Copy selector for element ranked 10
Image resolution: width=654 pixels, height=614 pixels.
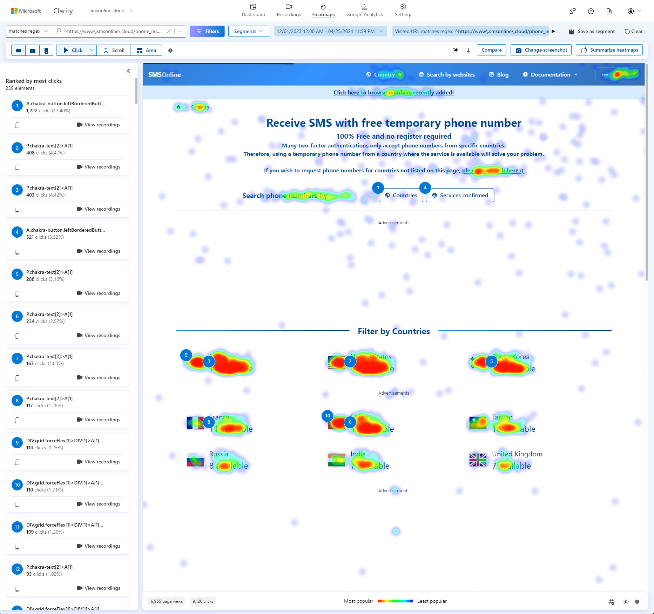coord(17,504)
